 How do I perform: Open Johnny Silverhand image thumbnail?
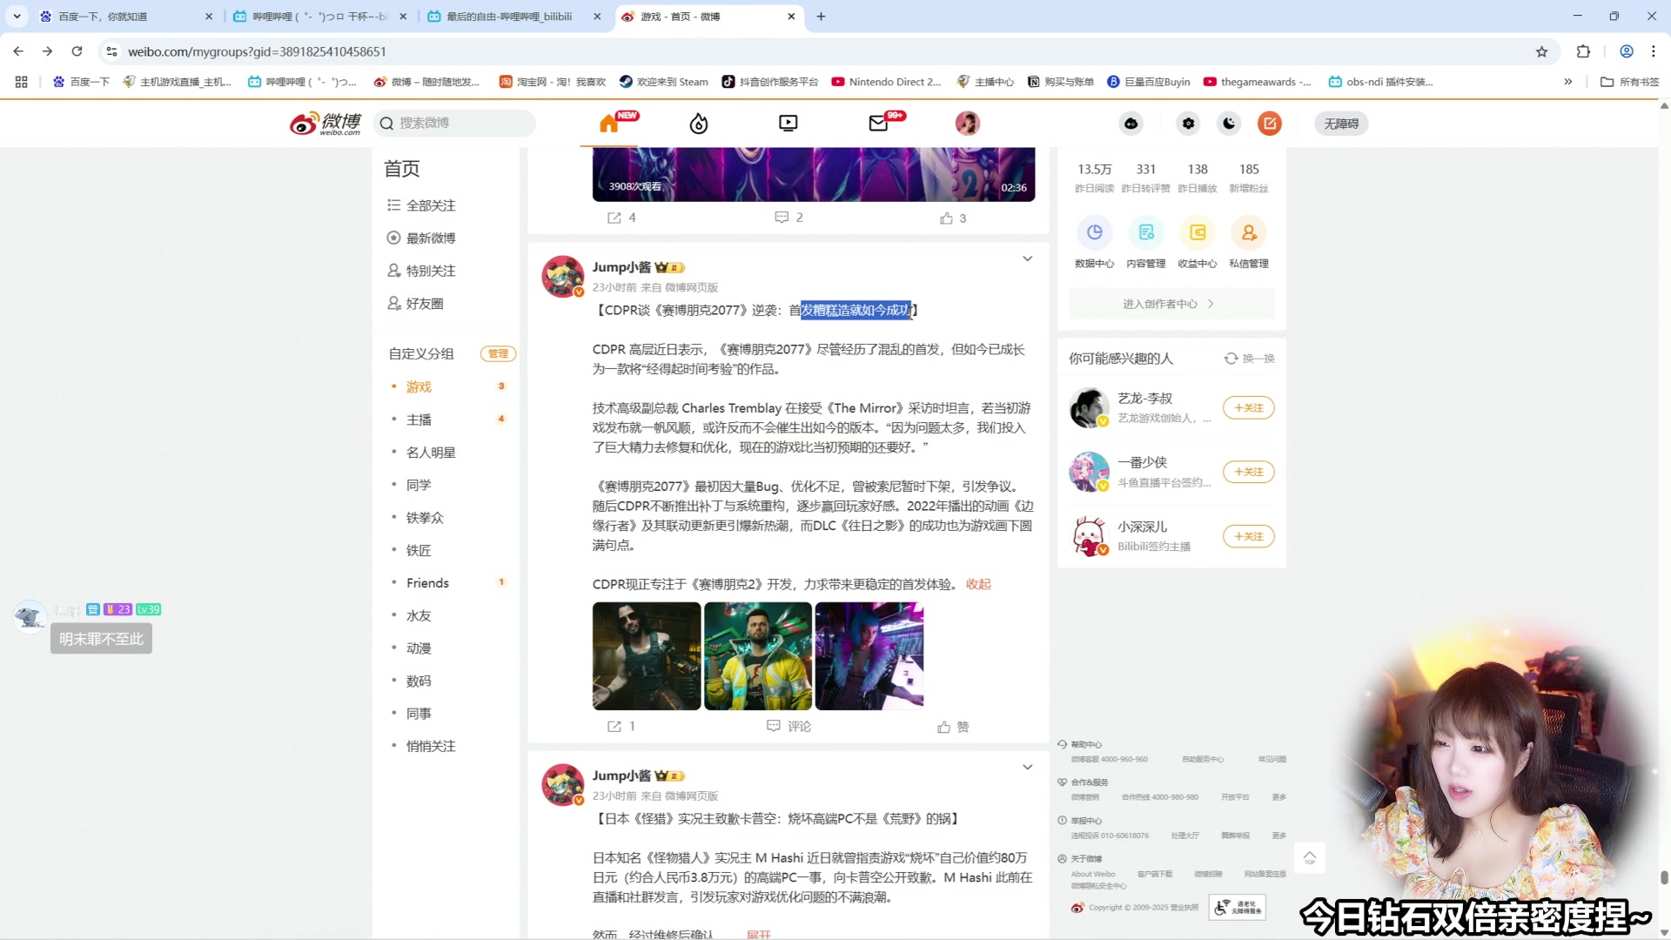647,656
